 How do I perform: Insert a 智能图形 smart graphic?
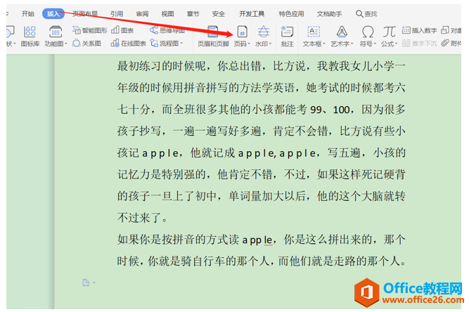(x=90, y=30)
